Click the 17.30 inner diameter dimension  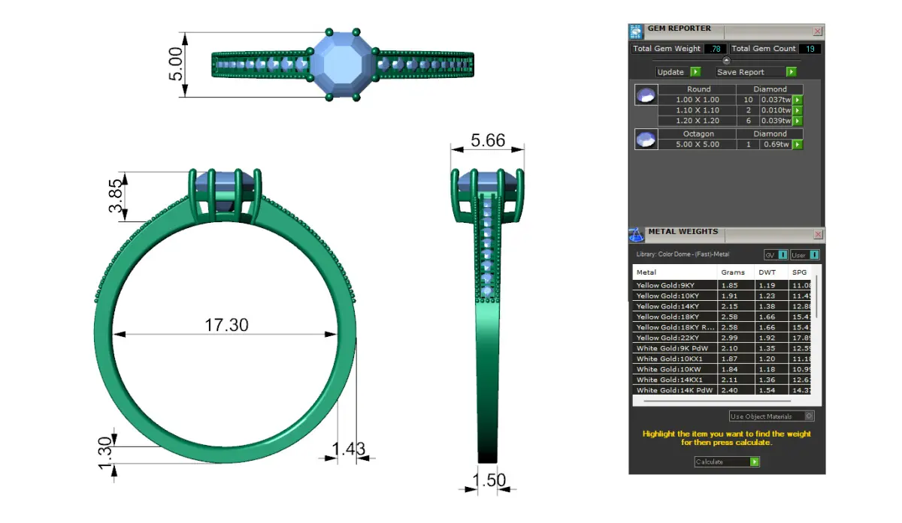tap(226, 325)
